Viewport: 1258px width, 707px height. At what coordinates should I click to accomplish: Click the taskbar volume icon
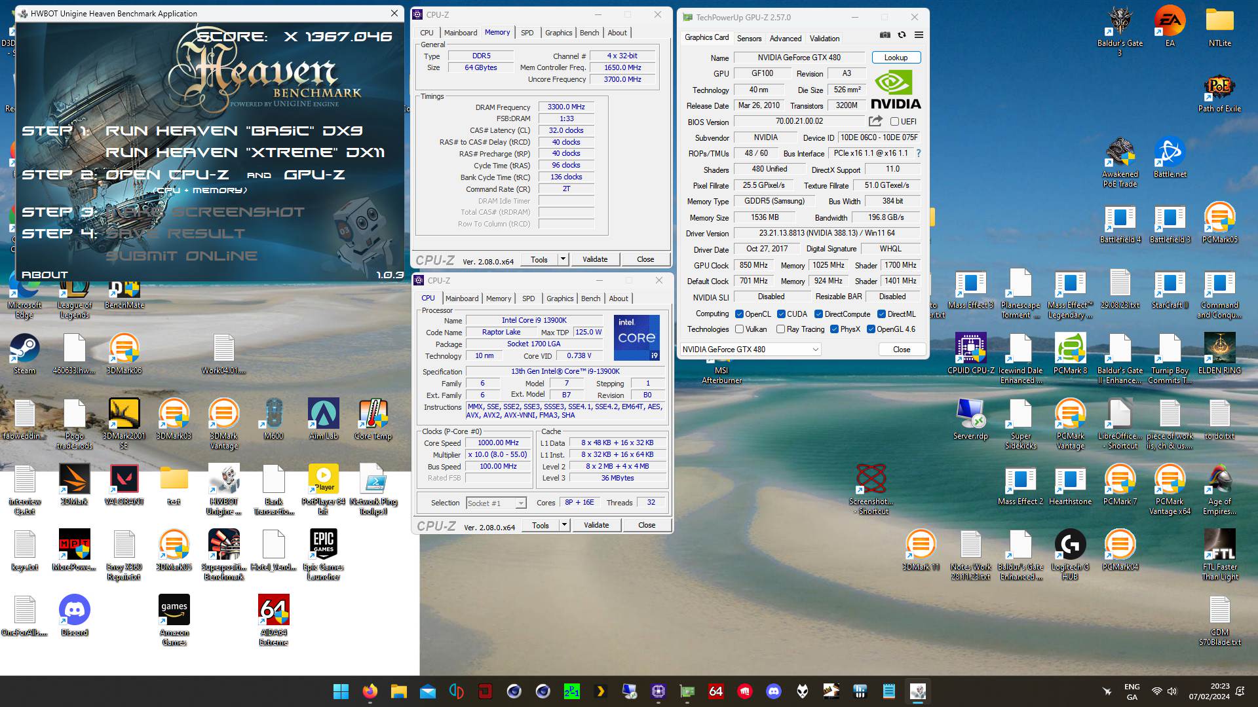click(1172, 691)
